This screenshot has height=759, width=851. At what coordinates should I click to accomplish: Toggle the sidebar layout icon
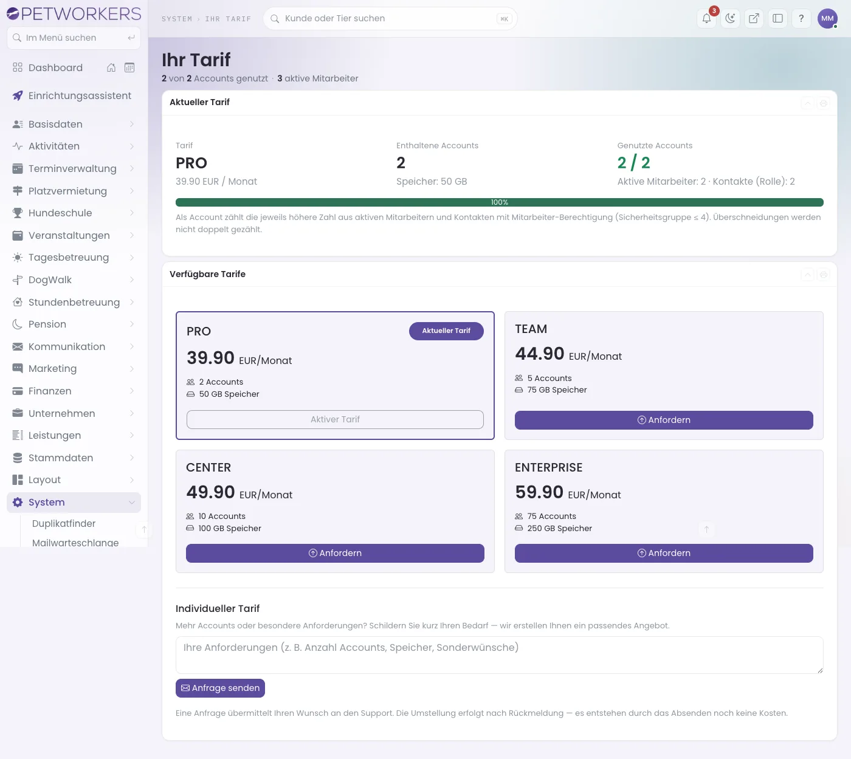click(777, 18)
